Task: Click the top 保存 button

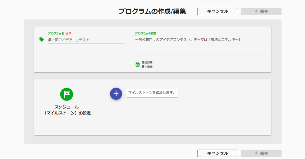Action: [261, 12]
